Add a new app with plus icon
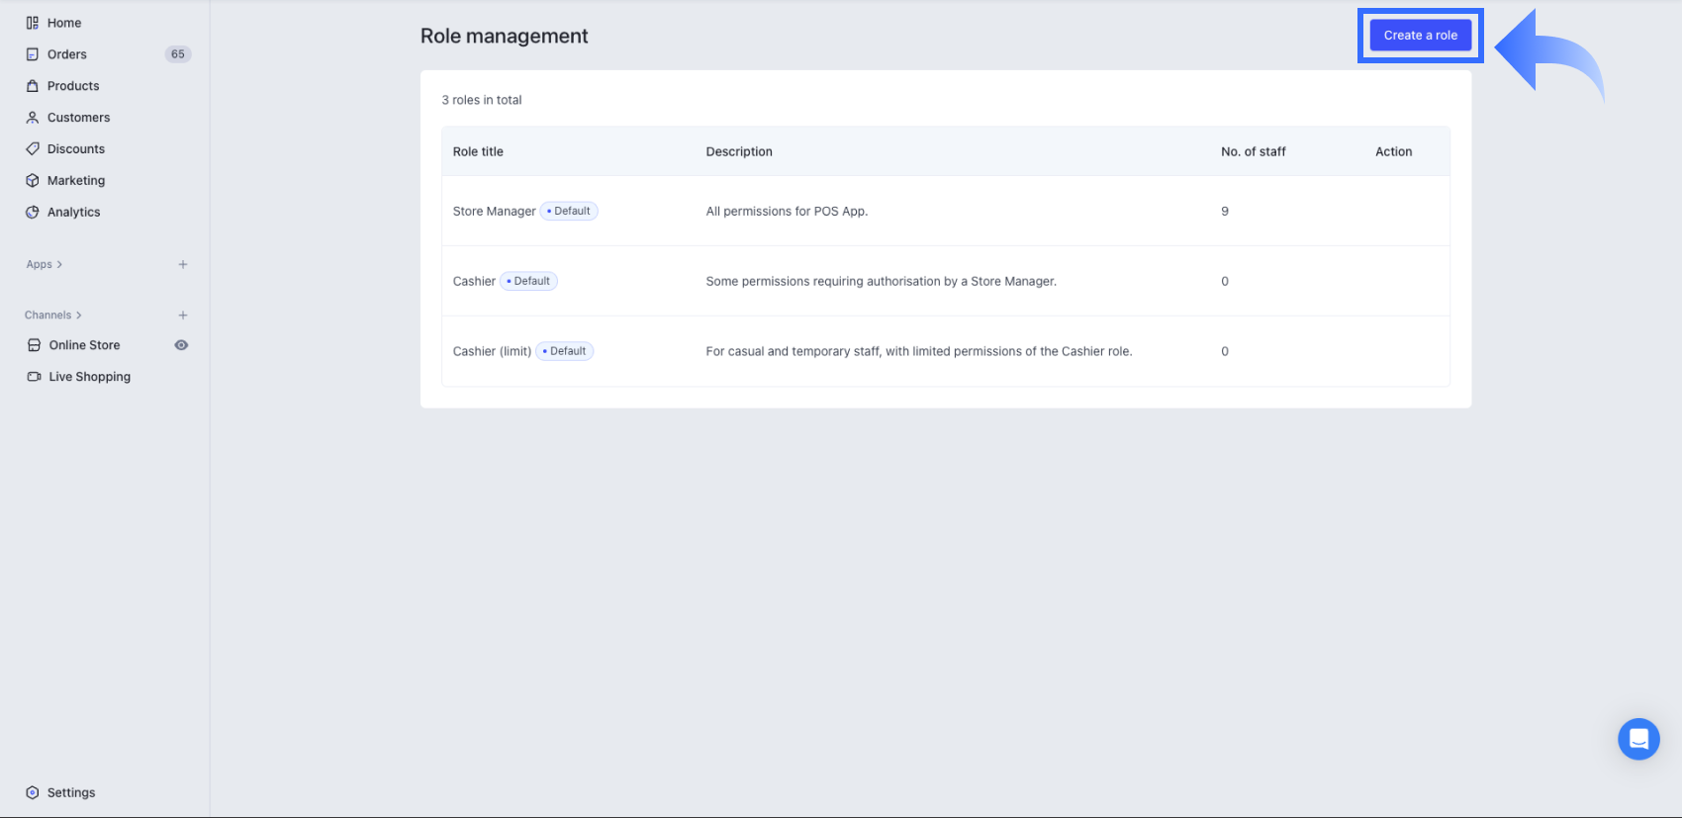This screenshot has width=1682, height=818. pos(183,265)
